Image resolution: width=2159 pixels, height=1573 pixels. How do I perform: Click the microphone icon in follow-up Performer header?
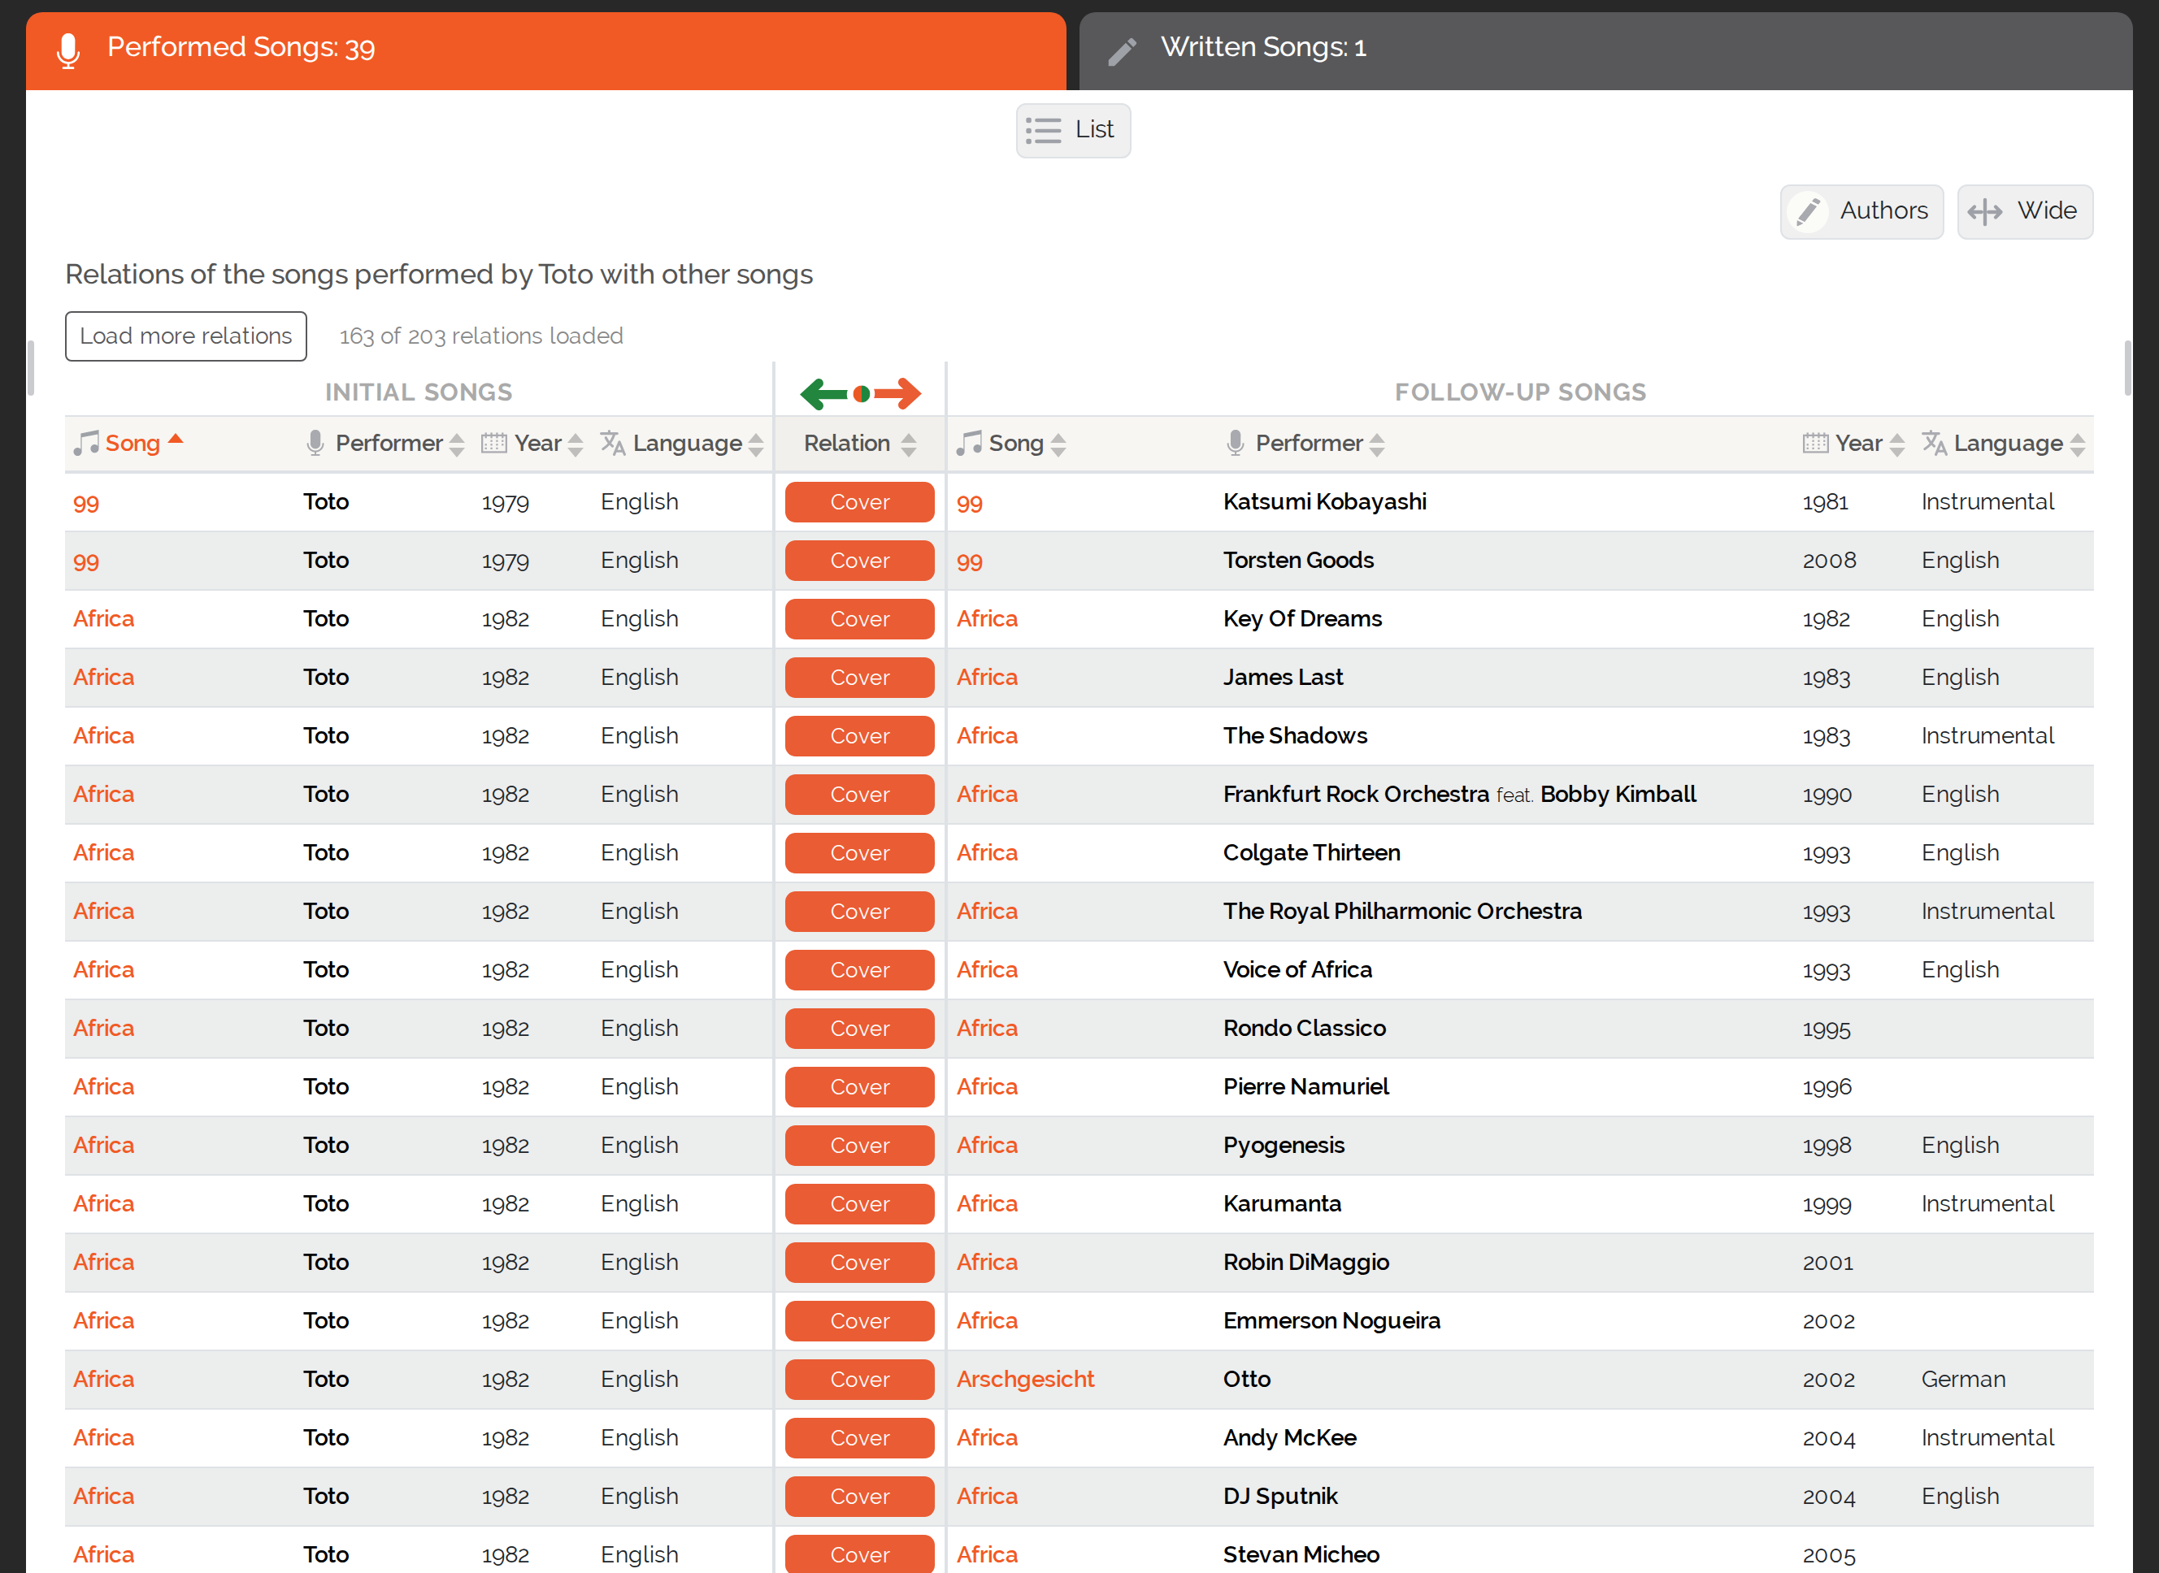(x=1236, y=443)
